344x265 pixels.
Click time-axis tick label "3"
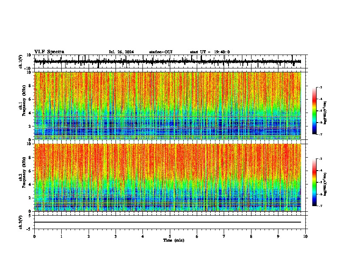(116, 236)
